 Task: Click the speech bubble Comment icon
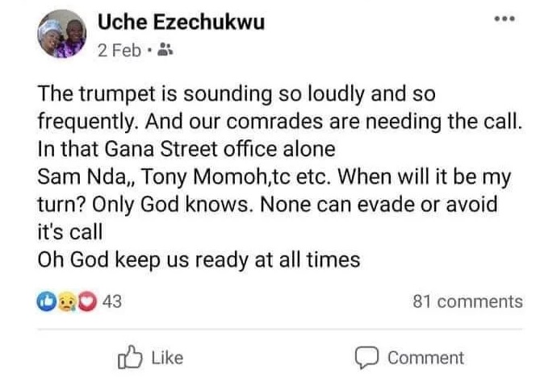point(367,357)
